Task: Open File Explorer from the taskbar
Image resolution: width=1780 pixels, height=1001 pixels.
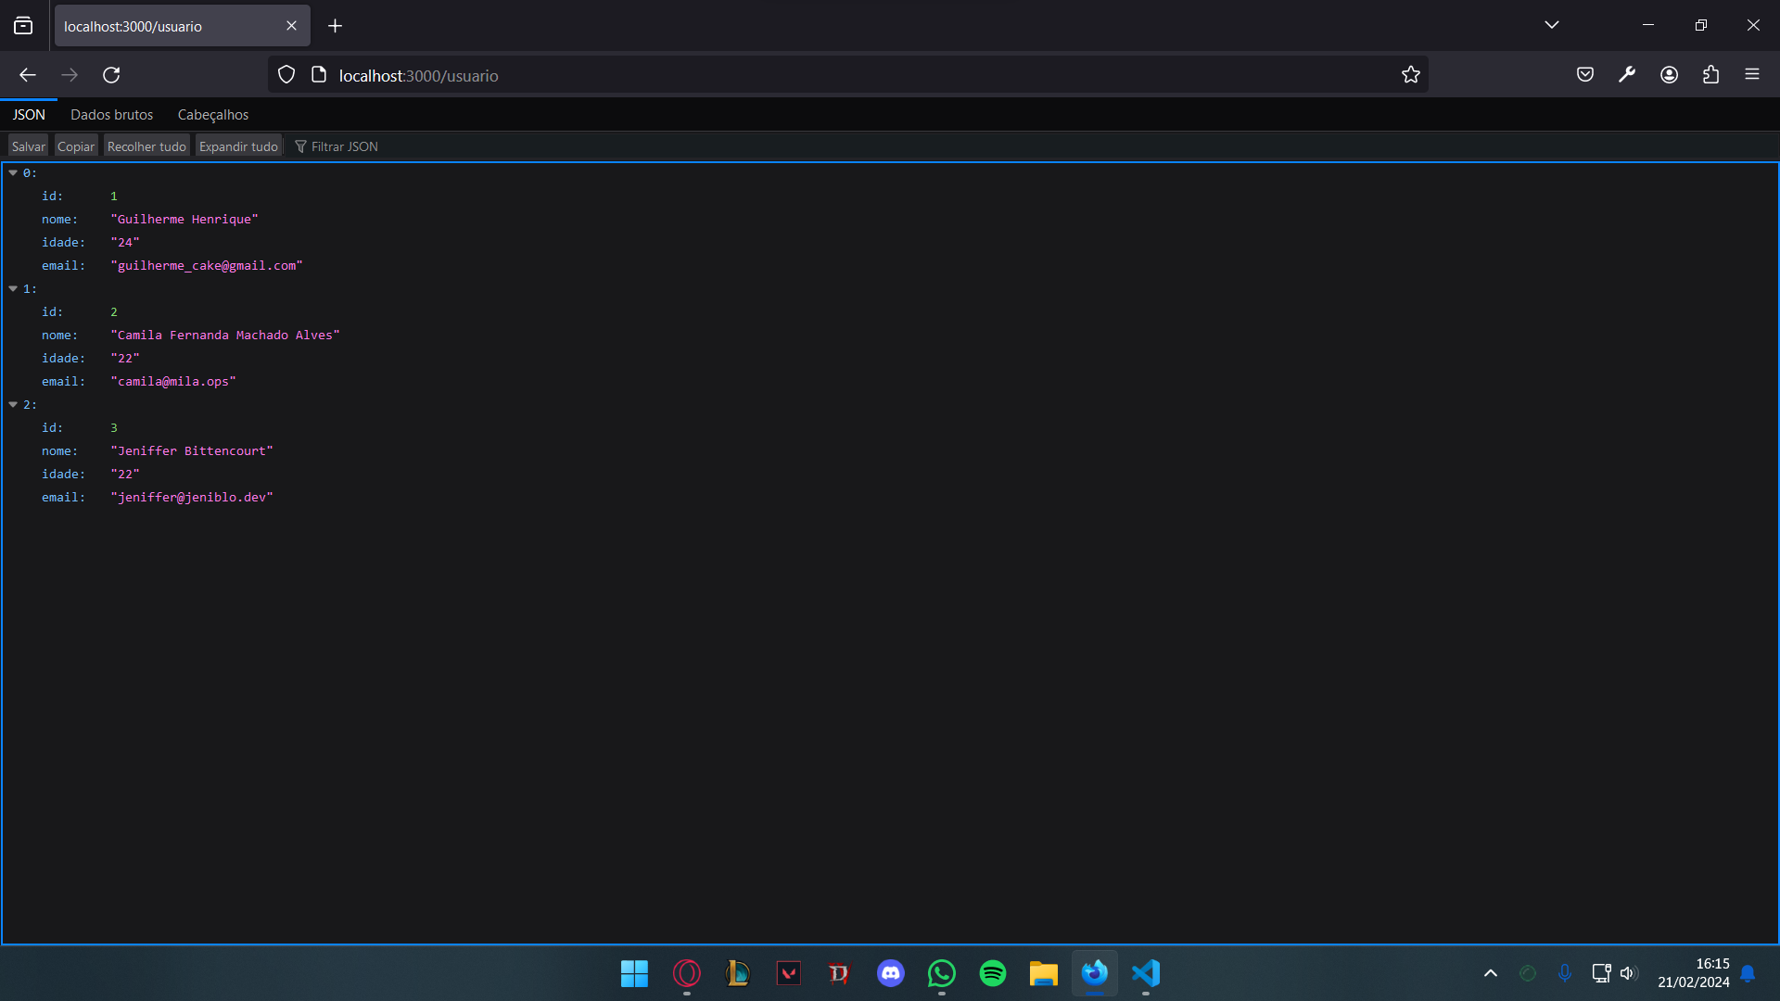Action: 1044,973
